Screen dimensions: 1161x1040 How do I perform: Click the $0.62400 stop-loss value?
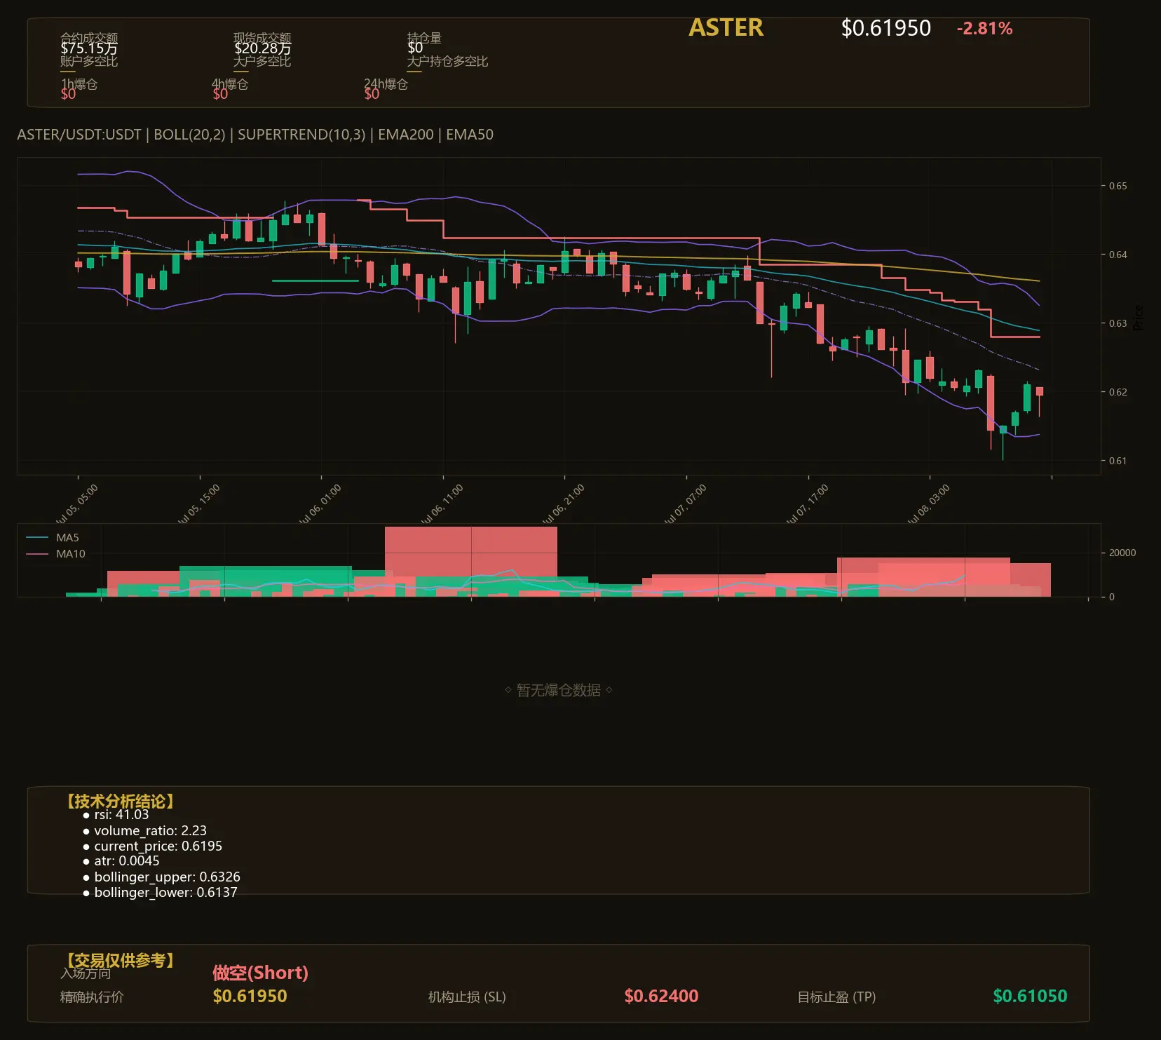click(x=661, y=996)
